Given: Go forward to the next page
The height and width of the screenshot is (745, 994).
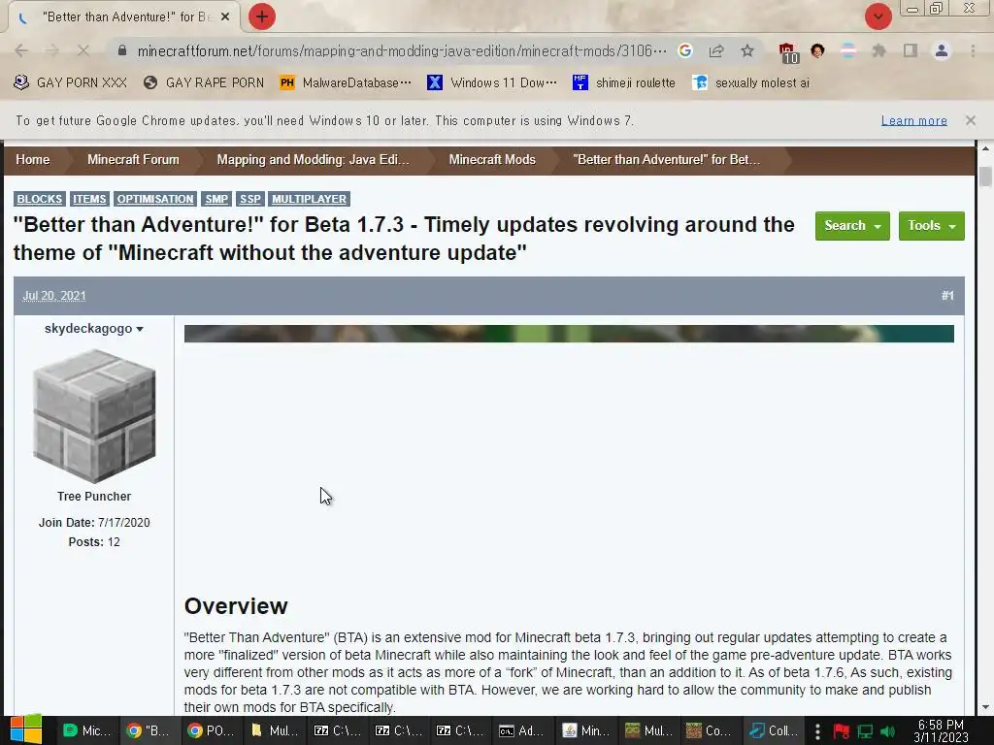Looking at the screenshot, I should [x=52, y=50].
